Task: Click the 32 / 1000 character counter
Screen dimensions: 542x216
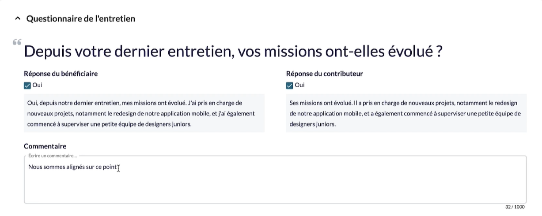Action: coord(515,207)
